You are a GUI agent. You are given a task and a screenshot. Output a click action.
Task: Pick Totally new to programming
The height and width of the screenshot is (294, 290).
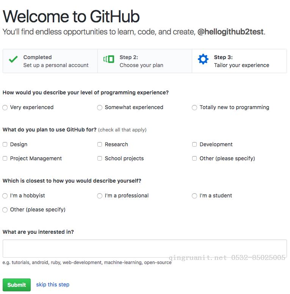[194, 108]
